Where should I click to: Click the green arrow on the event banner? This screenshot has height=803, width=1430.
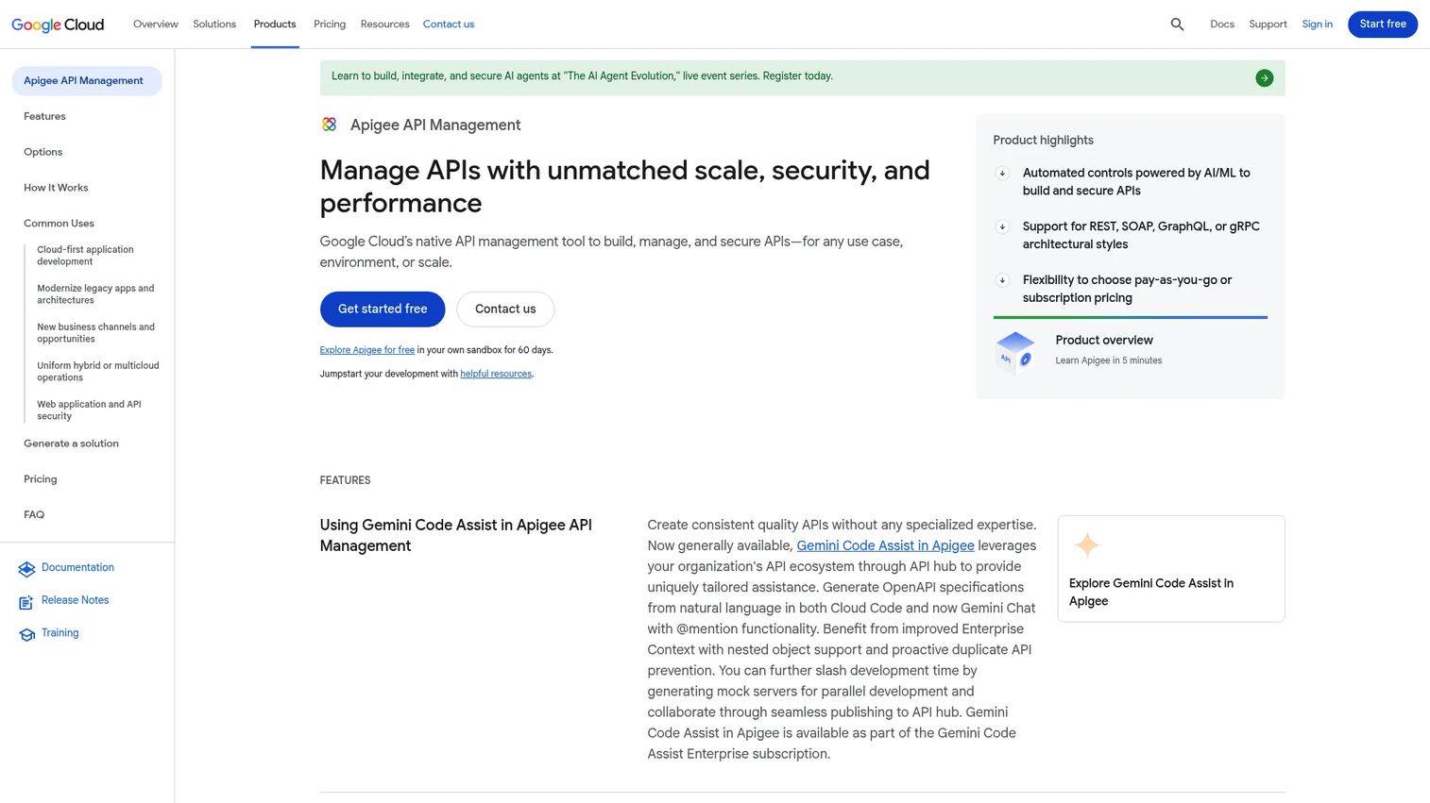tap(1264, 78)
